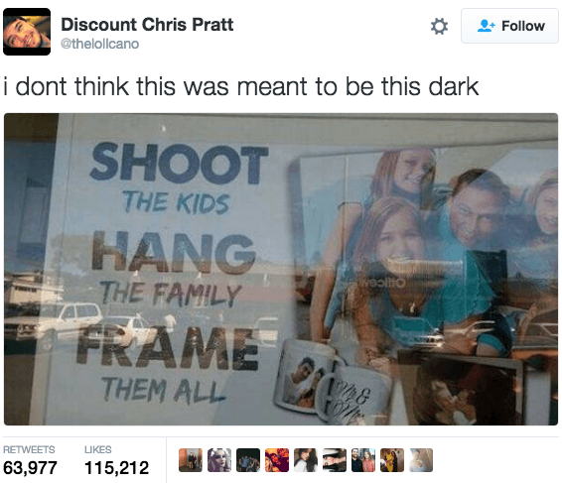Viewport: 562px width, 483px height.
Task: Open the gear settings icon menu
Action: 439,26
